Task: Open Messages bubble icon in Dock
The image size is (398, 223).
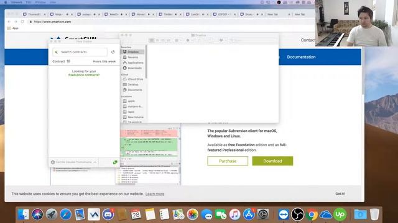Action: click(206, 214)
